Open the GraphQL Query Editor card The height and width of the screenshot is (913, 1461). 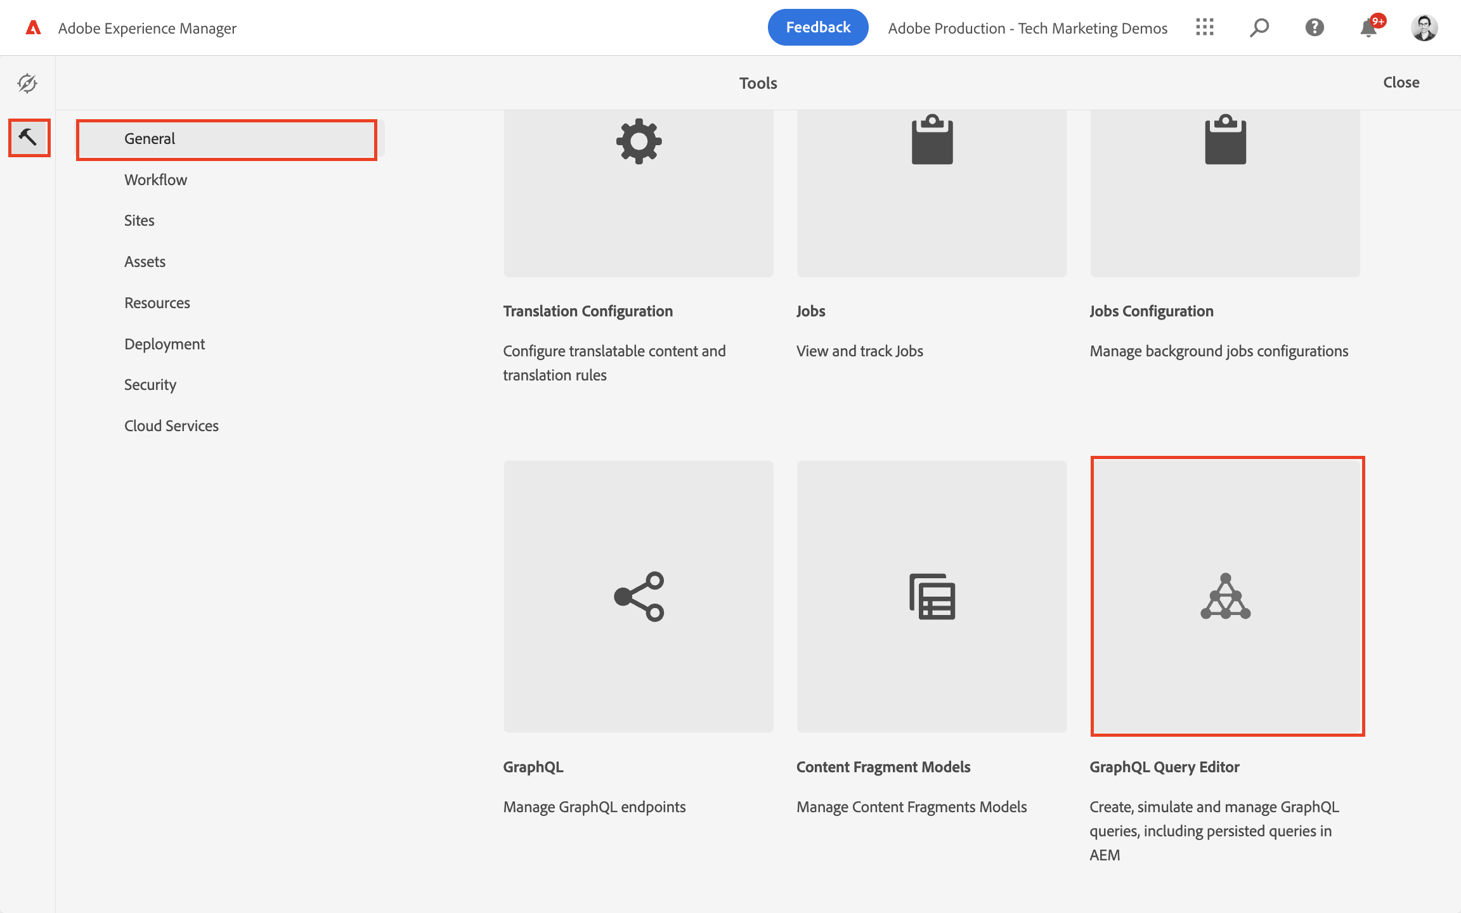point(1227,596)
